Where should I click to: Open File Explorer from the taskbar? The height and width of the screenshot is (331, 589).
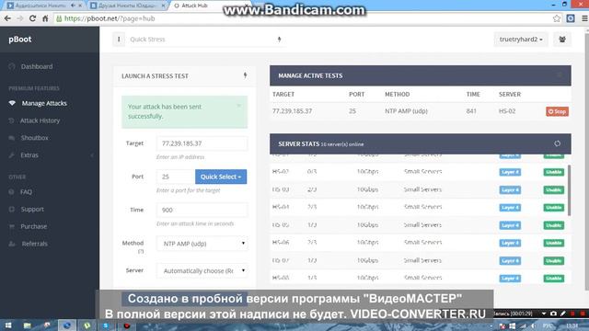[27, 325]
